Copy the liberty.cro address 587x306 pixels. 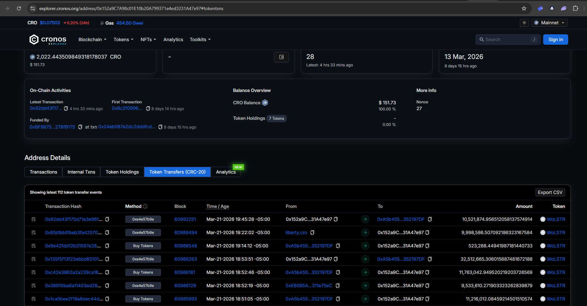tap(312, 232)
